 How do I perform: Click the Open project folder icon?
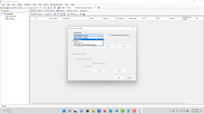(x=4, y=8)
